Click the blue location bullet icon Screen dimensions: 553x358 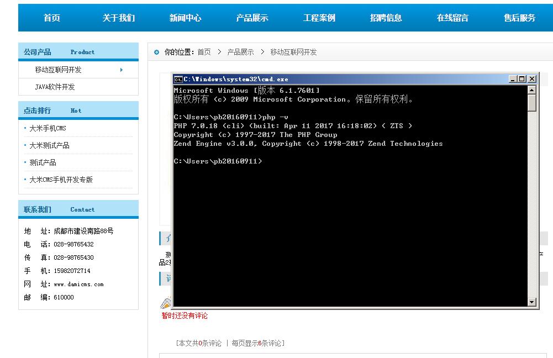(x=156, y=52)
